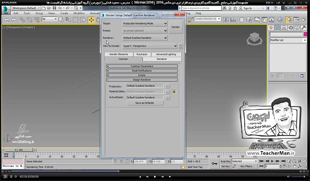310x181 pixels.
Task: Expand the Common Parameters rollout
Action: coord(142,66)
